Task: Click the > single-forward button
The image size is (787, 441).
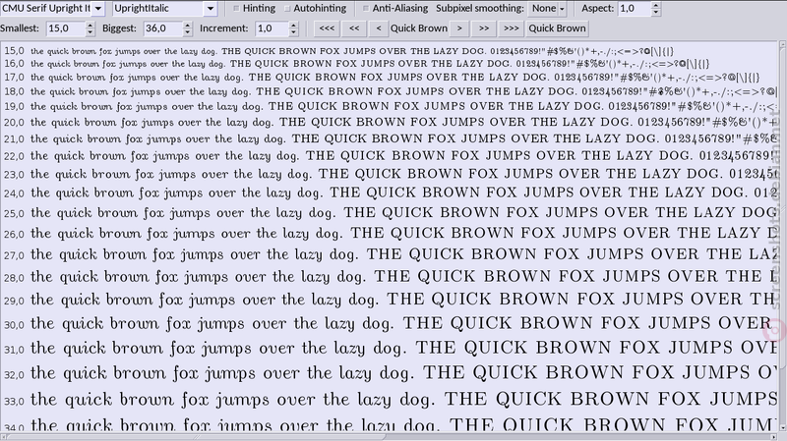Action: (x=459, y=28)
